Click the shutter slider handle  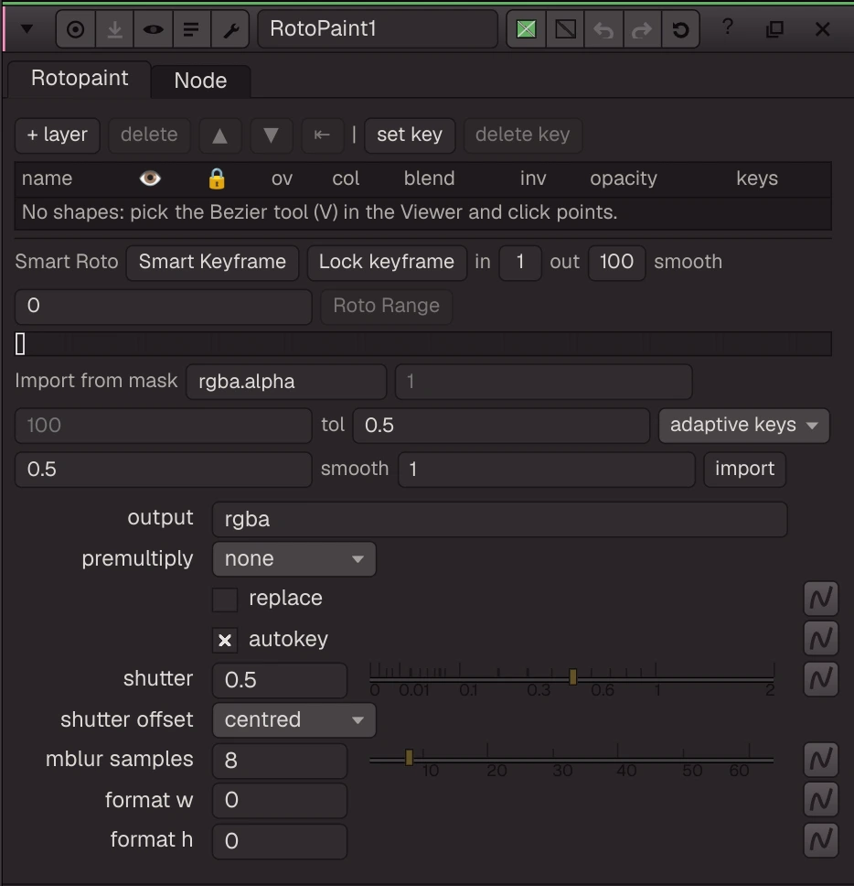pos(573,677)
